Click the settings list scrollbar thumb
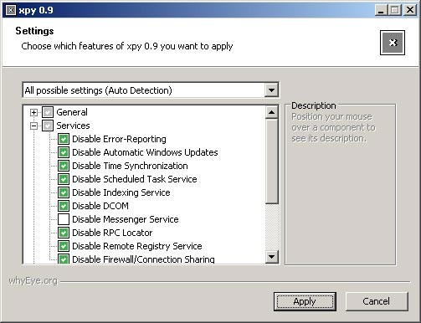The height and width of the screenshot is (323, 421). coord(271,161)
